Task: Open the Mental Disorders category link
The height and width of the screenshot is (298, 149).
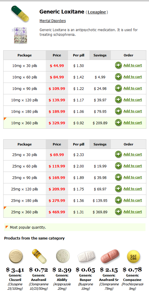Action: click(53, 21)
